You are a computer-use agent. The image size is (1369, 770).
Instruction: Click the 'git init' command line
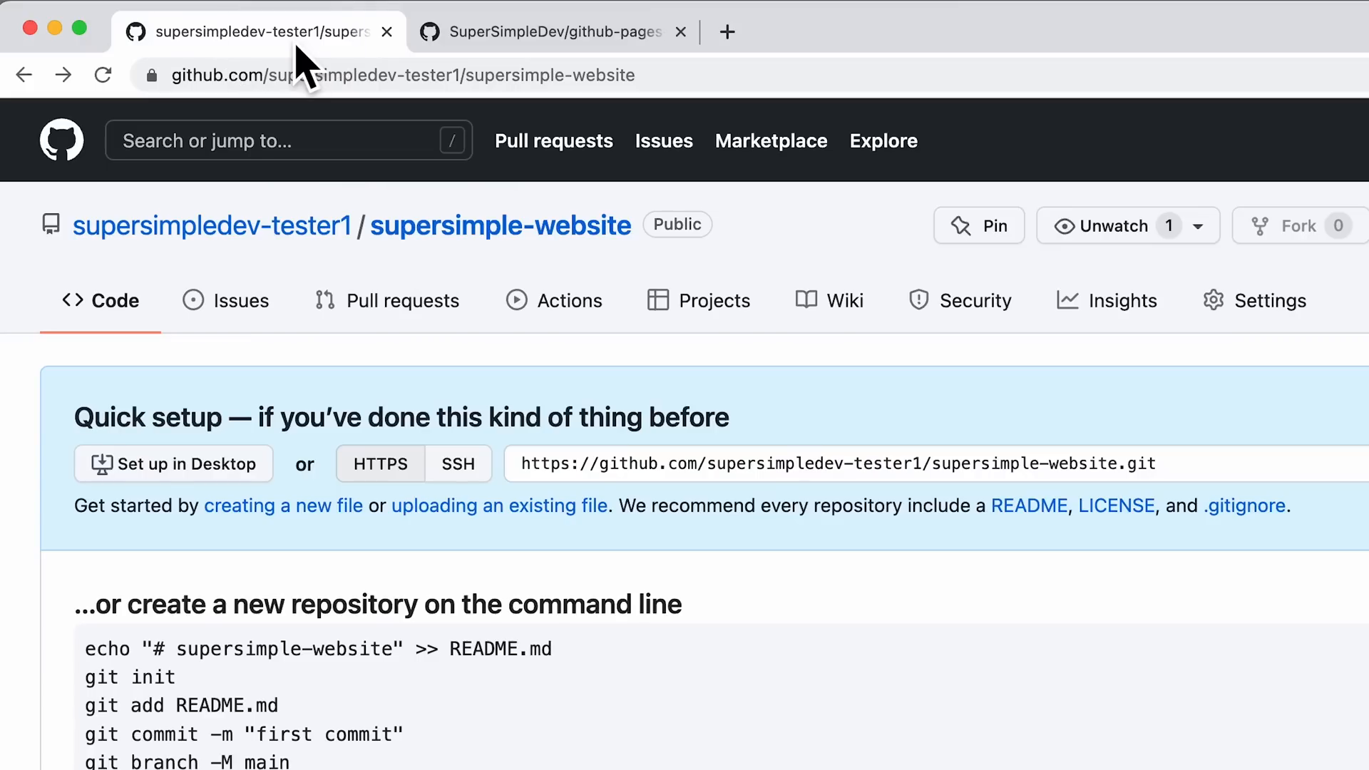pyautogui.click(x=130, y=677)
